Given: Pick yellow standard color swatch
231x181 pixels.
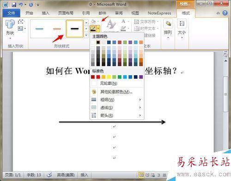Looking at the screenshot, I should click(109, 77).
